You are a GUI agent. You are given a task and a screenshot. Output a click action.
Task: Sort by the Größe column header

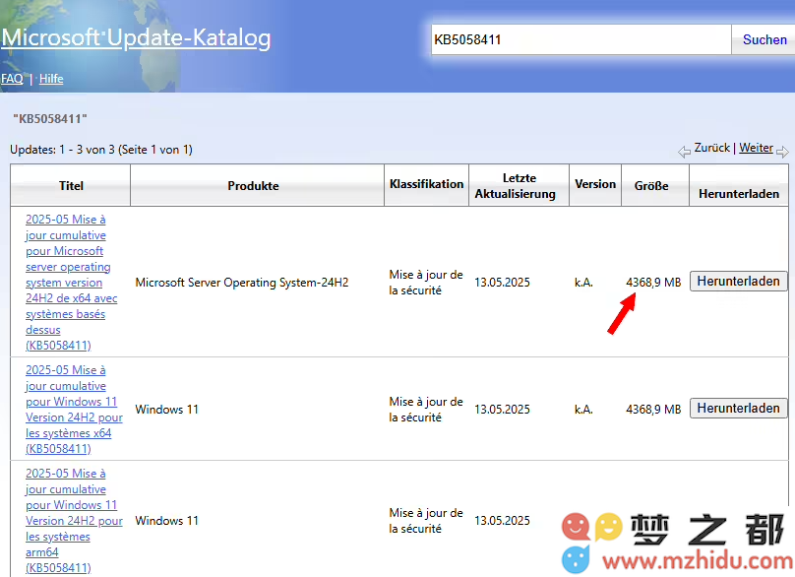[x=651, y=186]
